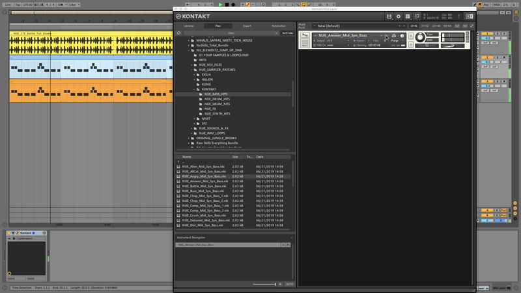Toggle track 1 activator button

click(487, 34)
